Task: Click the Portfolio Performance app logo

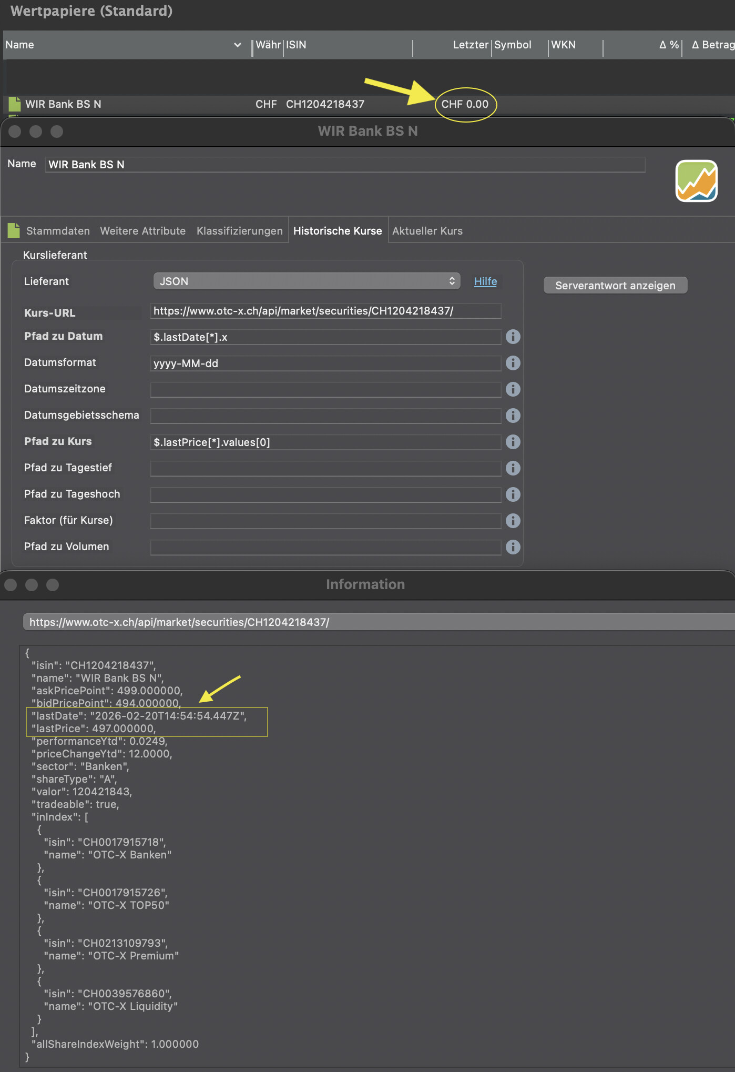Action: (x=696, y=181)
